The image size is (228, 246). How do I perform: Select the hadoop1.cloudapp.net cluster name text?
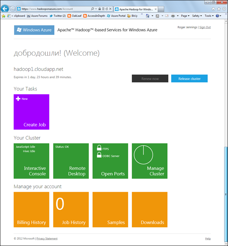point(38,69)
